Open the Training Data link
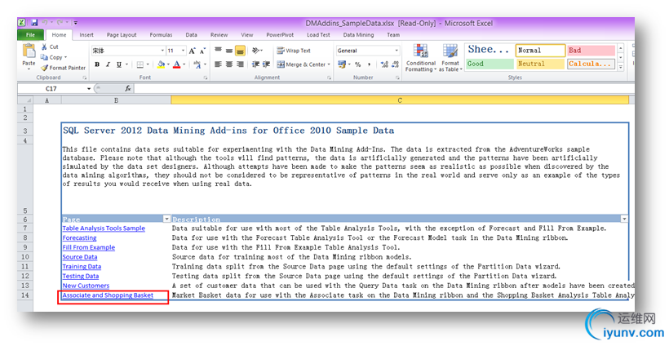Screen dimensions: 669x346 pyautogui.click(x=82, y=267)
